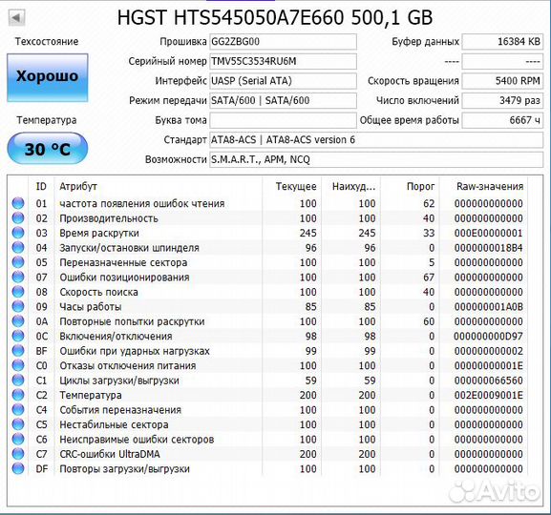Select the Производительность attribute row

click(x=267, y=218)
